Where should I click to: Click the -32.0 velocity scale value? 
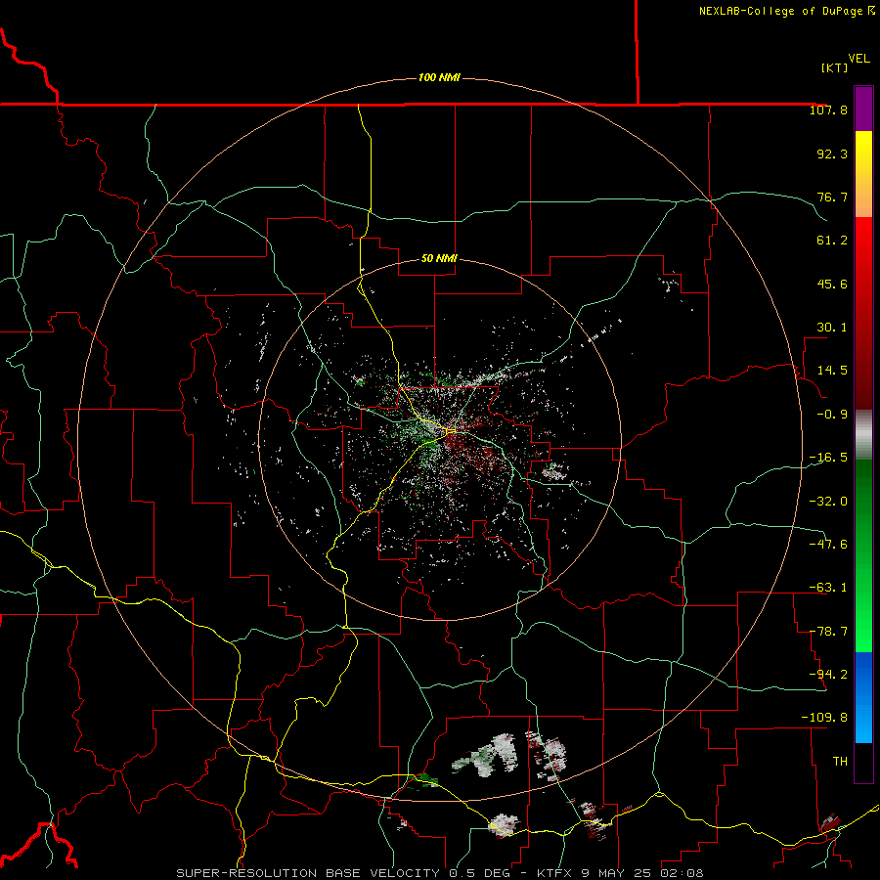pyautogui.click(x=828, y=502)
